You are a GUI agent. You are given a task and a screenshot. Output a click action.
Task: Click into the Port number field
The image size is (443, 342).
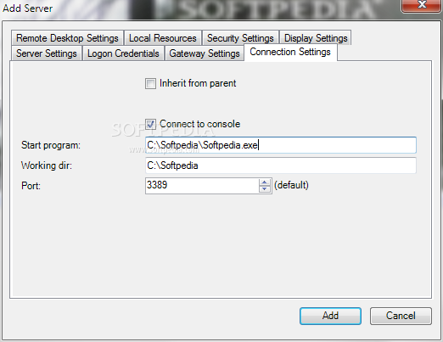pyautogui.click(x=202, y=186)
